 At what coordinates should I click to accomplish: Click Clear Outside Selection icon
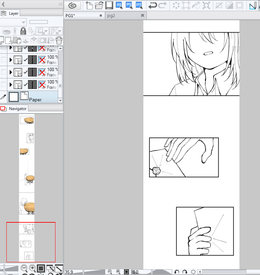click(x=186, y=5)
